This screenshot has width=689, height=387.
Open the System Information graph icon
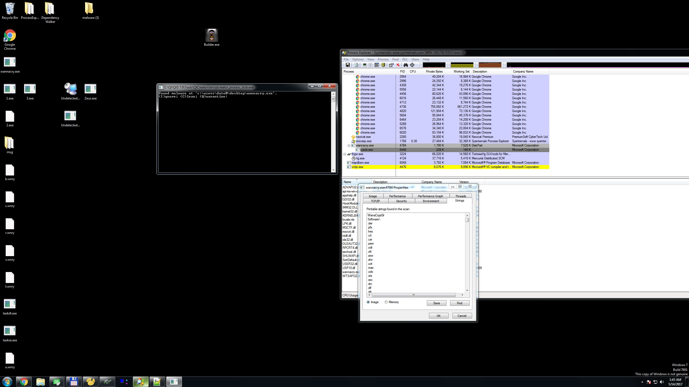[x=365, y=65]
